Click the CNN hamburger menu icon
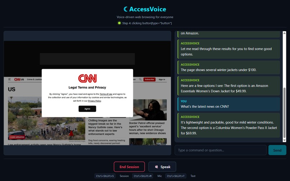This screenshot has height=181, width=290. [x=9, y=79]
